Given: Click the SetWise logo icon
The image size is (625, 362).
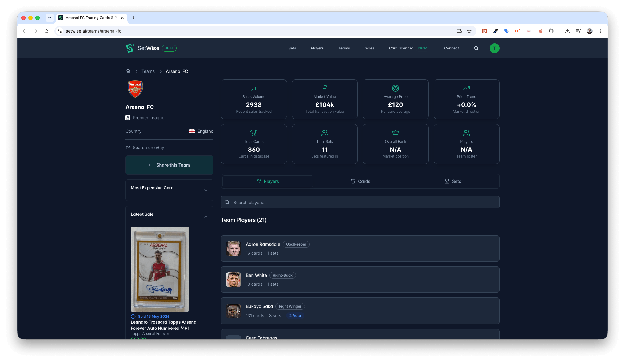Looking at the screenshot, I should pyautogui.click(x=130, y=48).
